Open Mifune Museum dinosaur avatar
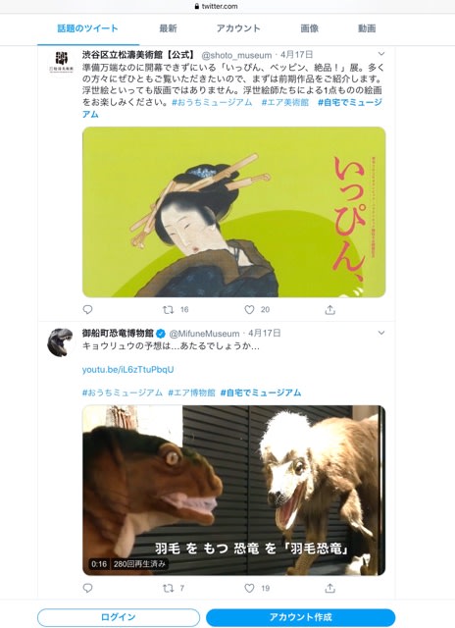Viewport: 455px width, 628px height. [61, 342]
